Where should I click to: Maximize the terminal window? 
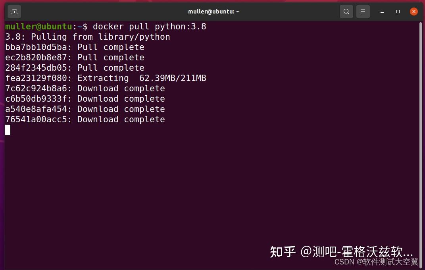tap(398, 12)
